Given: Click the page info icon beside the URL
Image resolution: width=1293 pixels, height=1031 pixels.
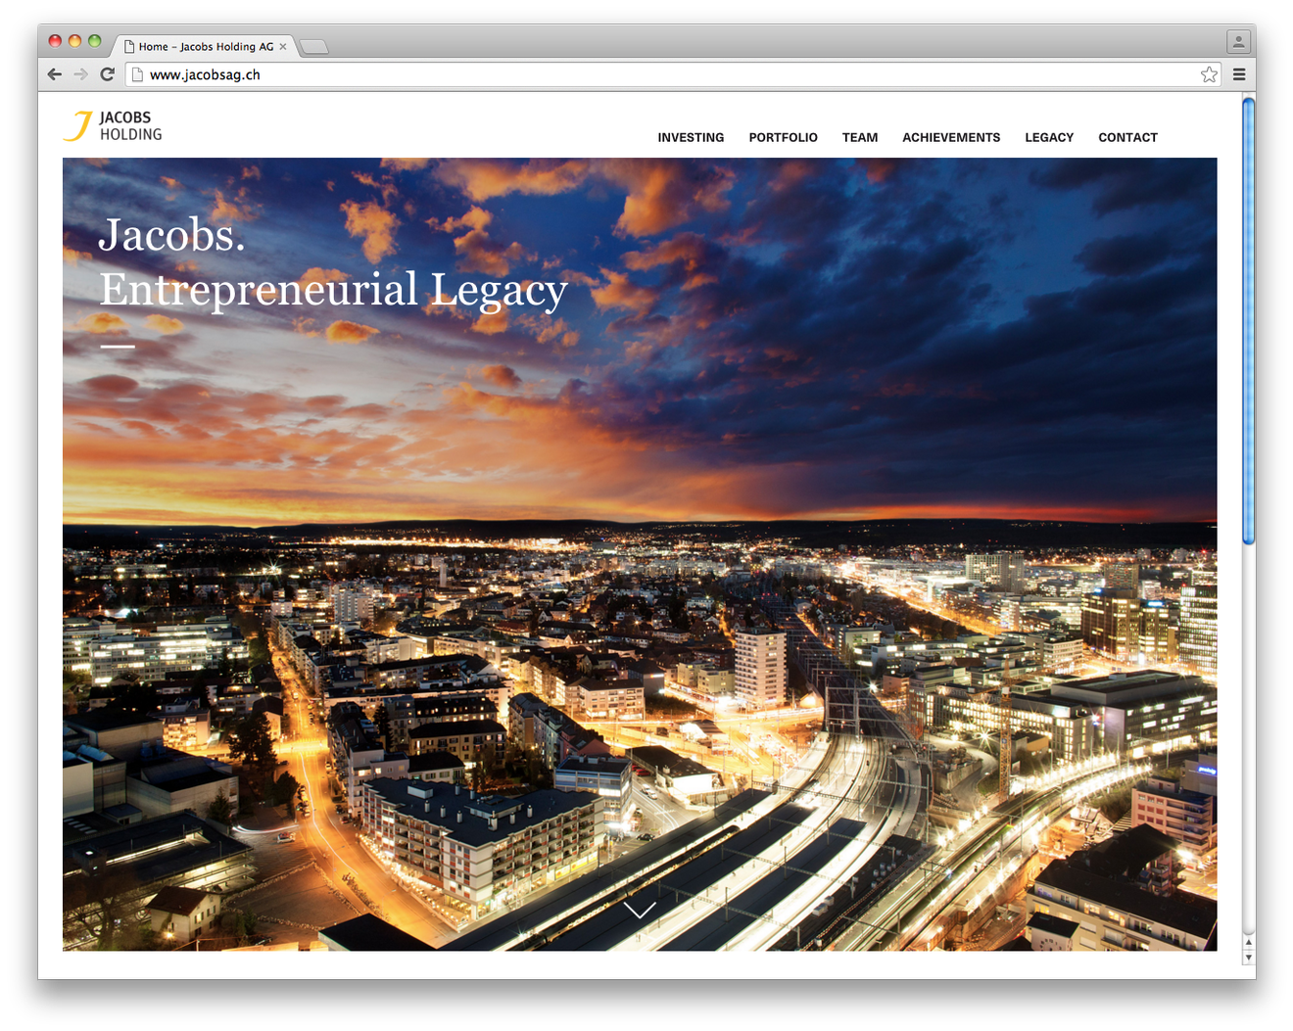Looking at the screenshot, I should 138,74.
